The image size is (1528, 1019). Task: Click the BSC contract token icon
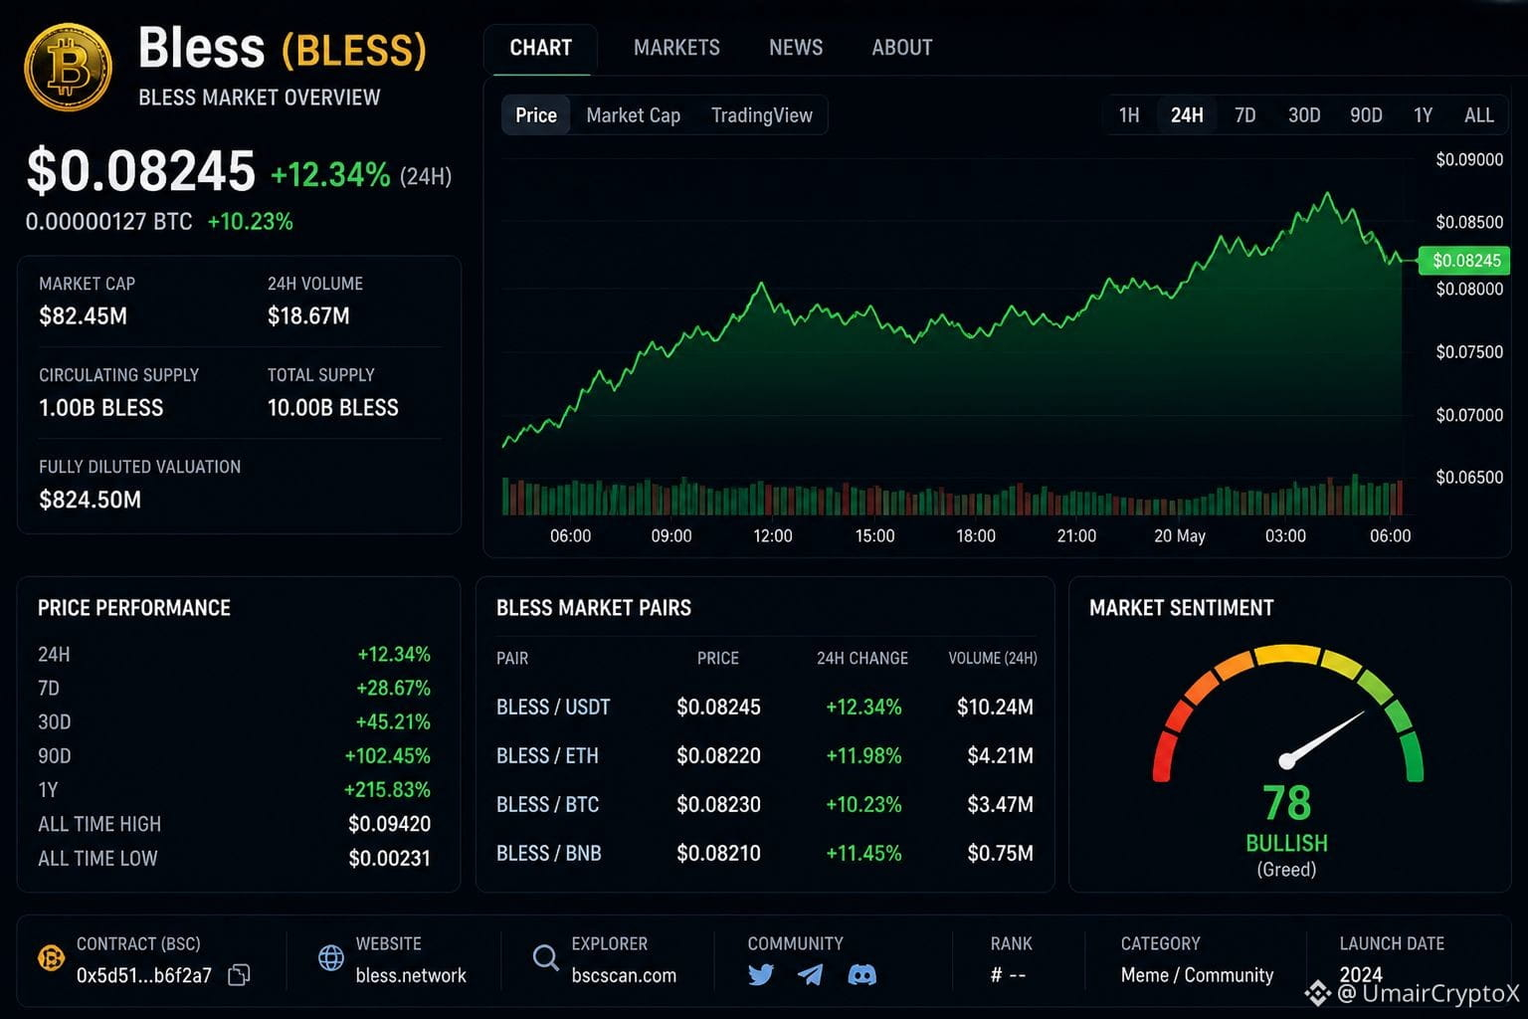(51, 958)
